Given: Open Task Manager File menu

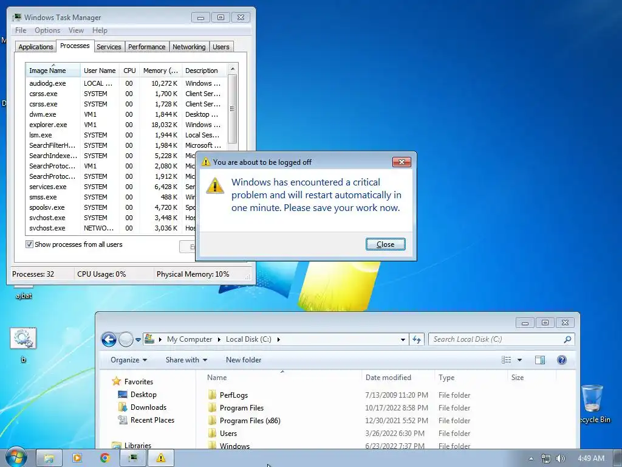Looking at the screenshot, I should coord(21,30).
